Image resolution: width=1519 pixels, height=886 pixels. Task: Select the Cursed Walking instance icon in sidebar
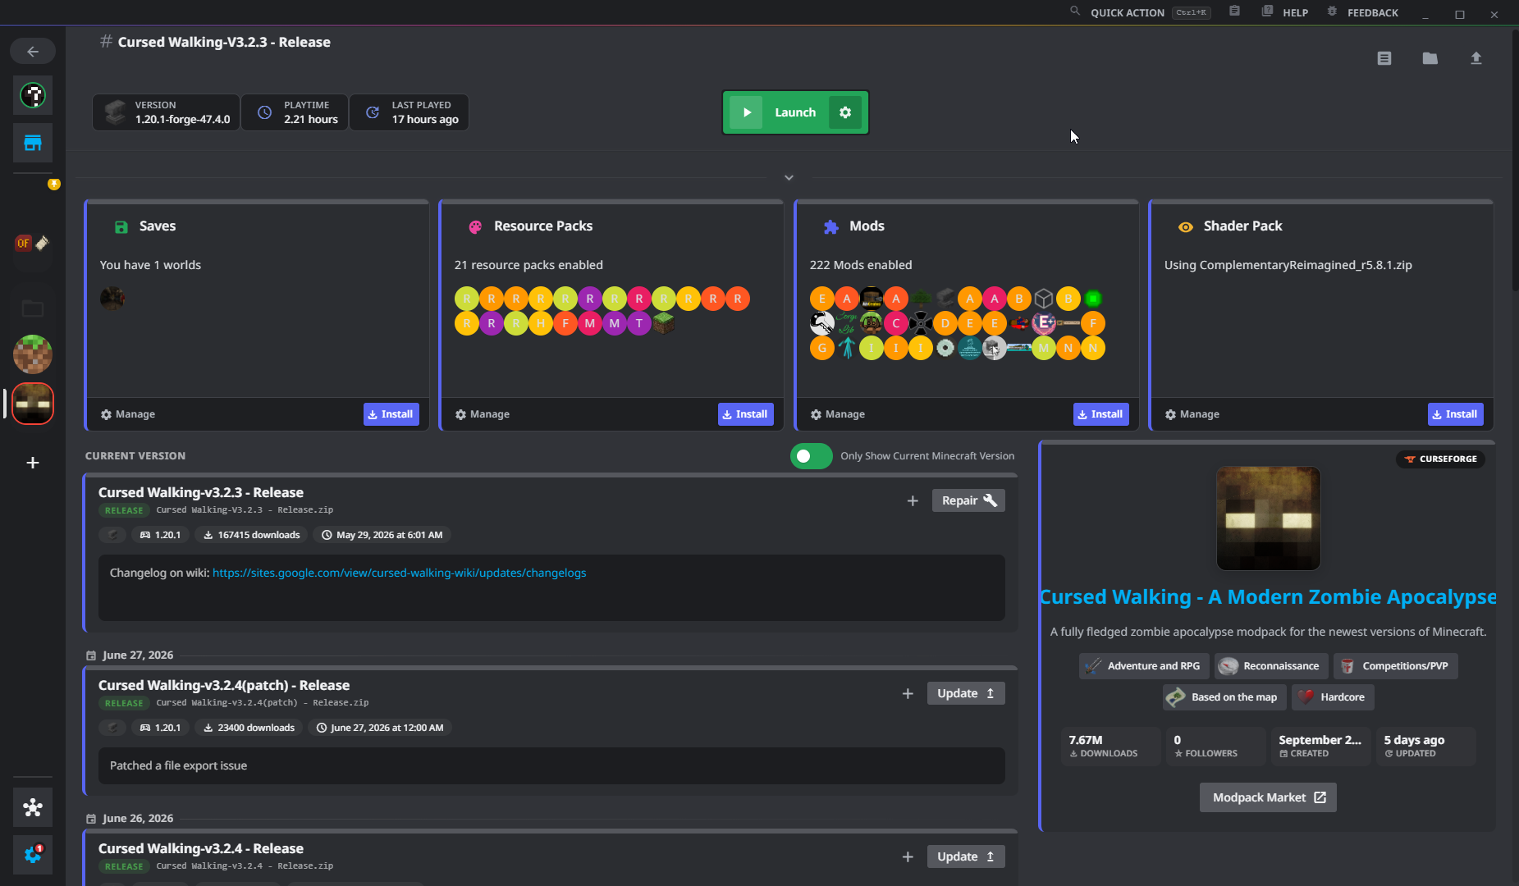(x=33, y=404)
